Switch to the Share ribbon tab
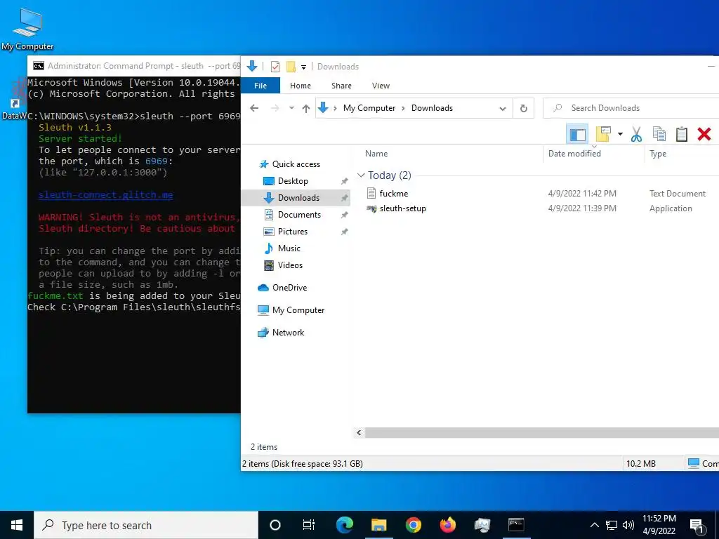This screenshot has height=539, width=719. (342, 86)
